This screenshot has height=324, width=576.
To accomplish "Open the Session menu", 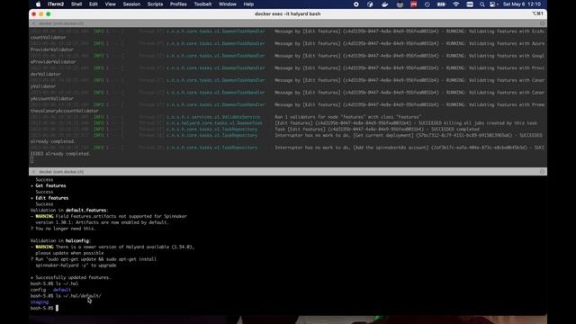I will pyautogui.click(x=131, y=4).
